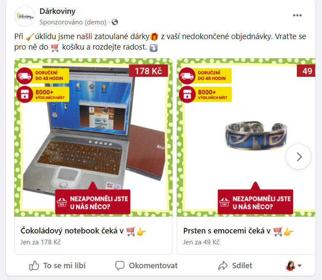Open the three-dot post options menu

pos(297,16)
